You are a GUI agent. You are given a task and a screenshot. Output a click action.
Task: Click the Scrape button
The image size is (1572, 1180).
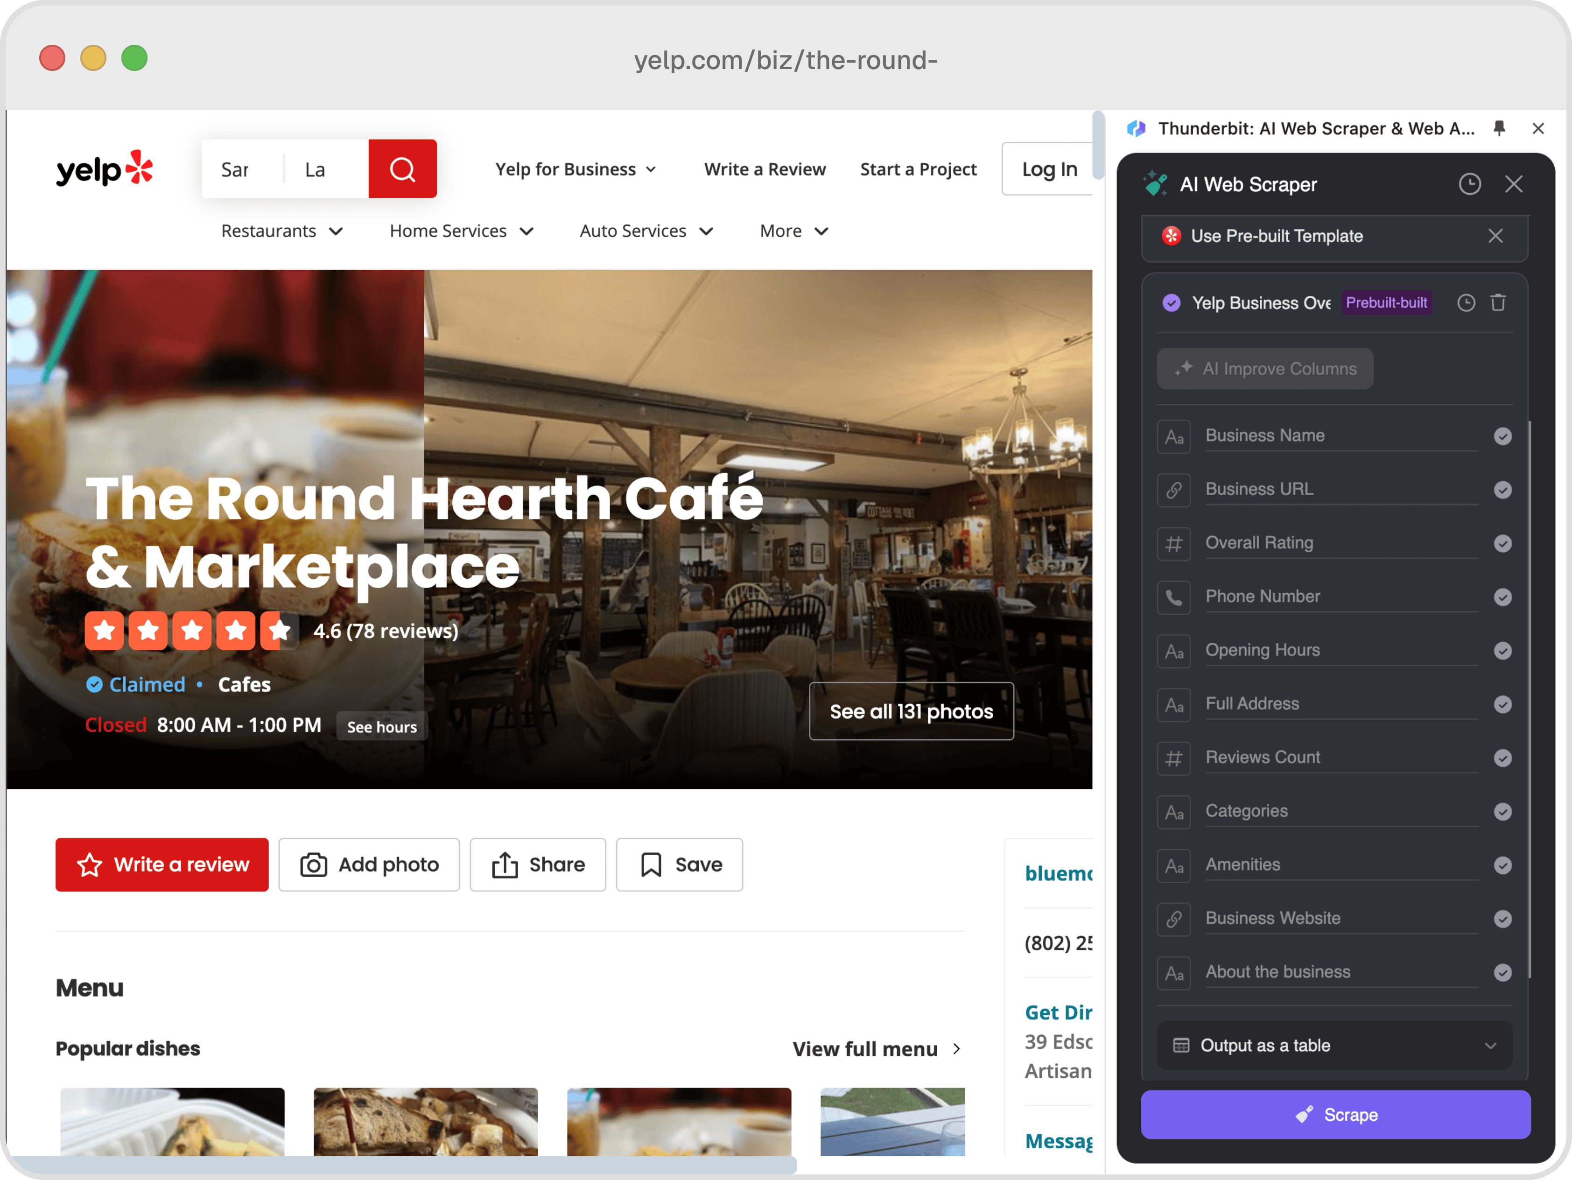[1335, 1115]
